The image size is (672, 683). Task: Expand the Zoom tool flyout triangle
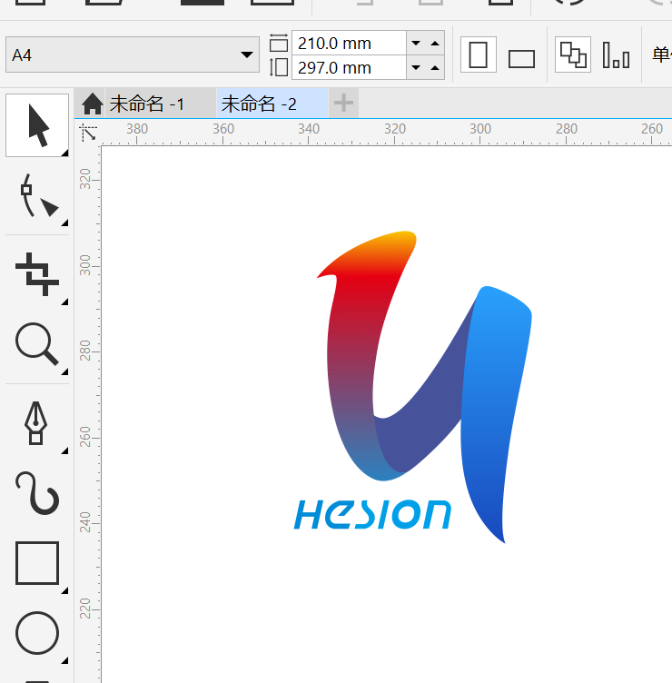coord(64,371)
